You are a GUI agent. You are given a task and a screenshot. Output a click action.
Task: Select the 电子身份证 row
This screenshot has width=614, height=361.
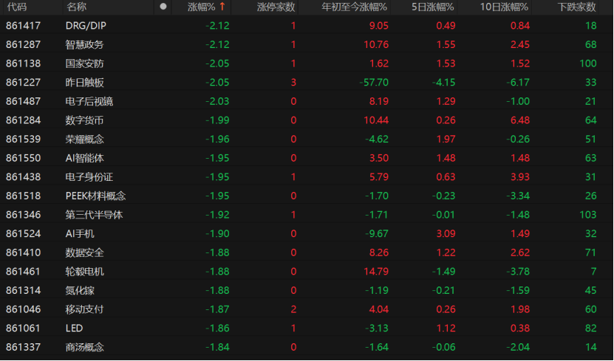[x=307, y=176]
